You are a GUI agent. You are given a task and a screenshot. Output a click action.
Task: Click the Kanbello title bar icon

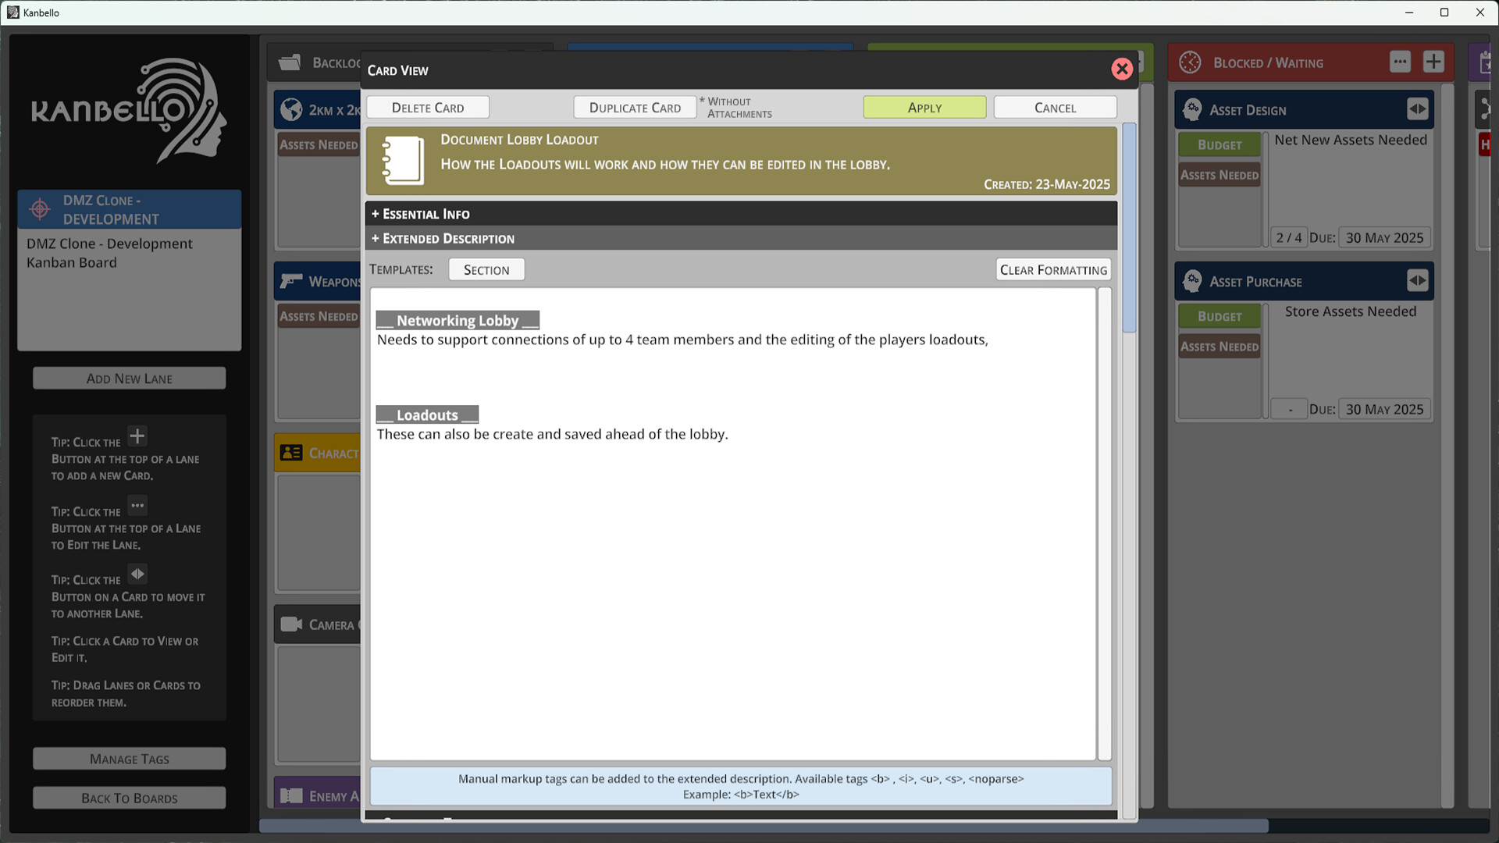pos(12,12)
